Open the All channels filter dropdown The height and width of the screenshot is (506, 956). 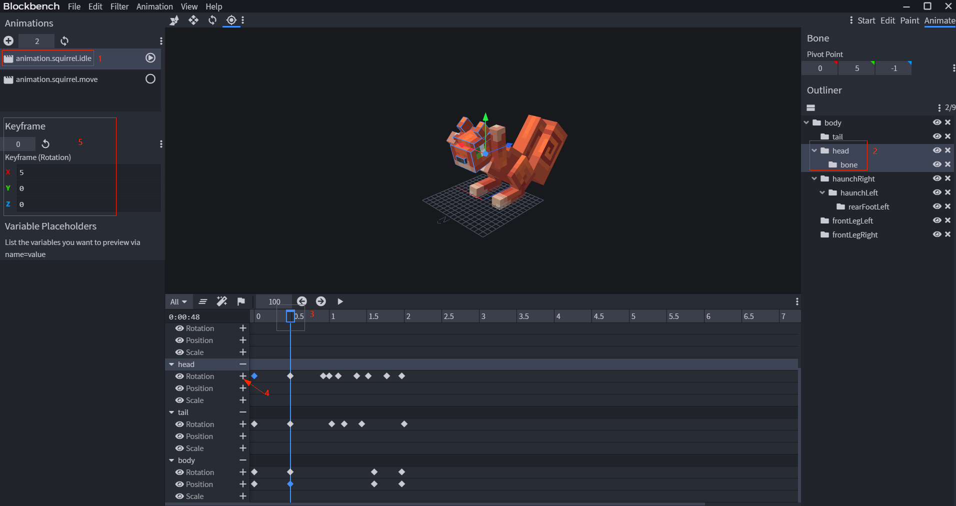pyautogui.click(x=178, y=301)
